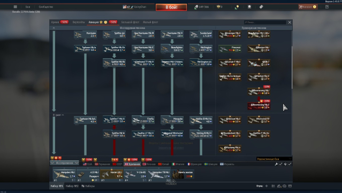Click the plus icon to add squad member
The height and width of the screenshot is (193, 342).
click(x=267, y=186)
